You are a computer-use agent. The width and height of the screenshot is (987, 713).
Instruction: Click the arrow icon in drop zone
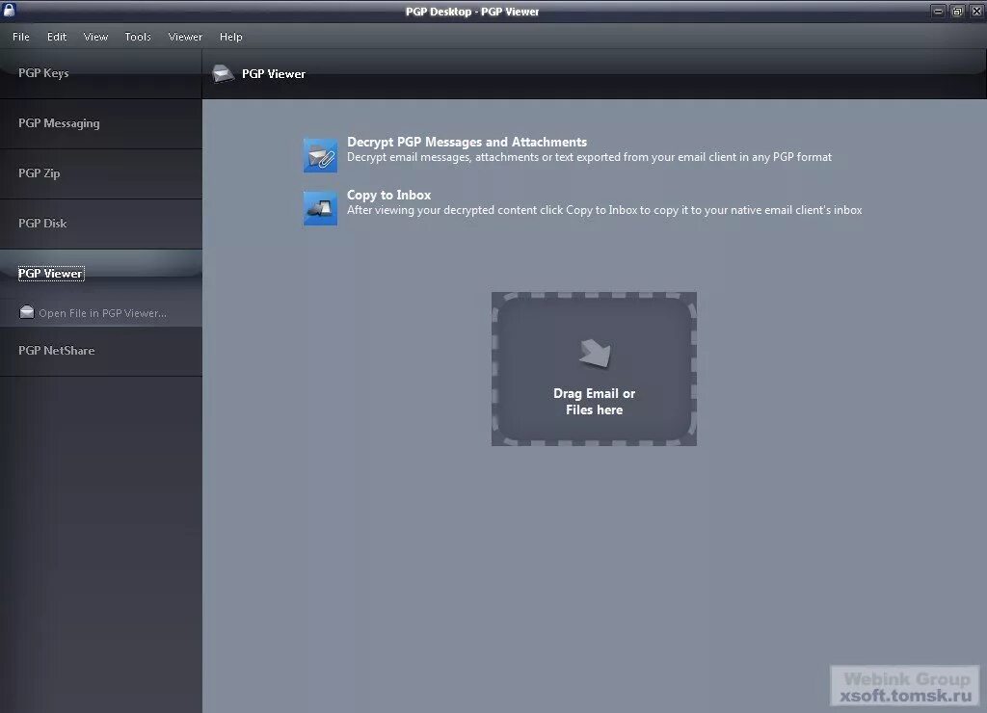pyautogui.click(x=595, y=353)
